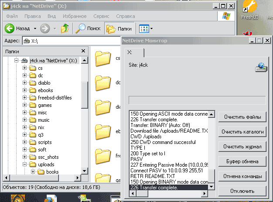Viewport: 273px width, 202px height.
Task: Click the network drive icon in NetDrive Monitor
Action: tap(260, 67)
